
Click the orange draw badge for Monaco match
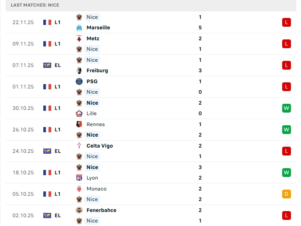[x=287, y=194]
